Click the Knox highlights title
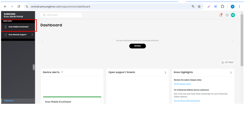Screen dimensions: 245x113 [183, 72]
